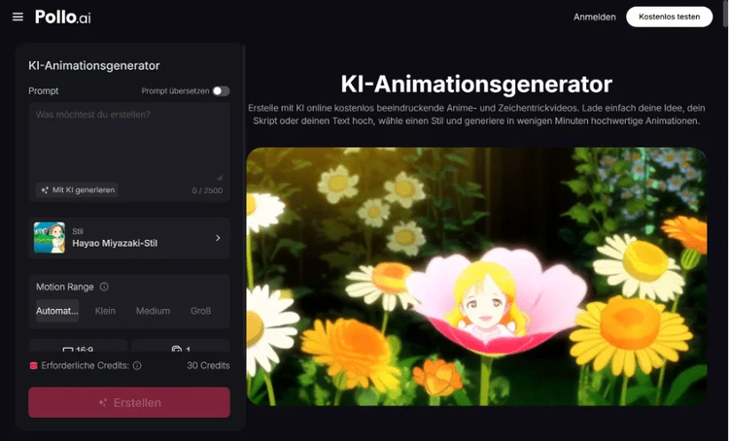This screenshot has width=729, height=441.
Task: Click the KI-Animationsgenerator panel title
Action: click(94, 65)
